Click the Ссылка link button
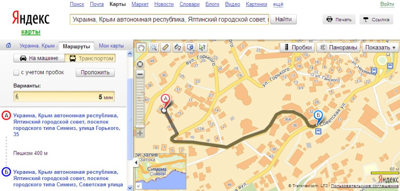The width and height of the screenshot is (400, 191). click(376, 20)
